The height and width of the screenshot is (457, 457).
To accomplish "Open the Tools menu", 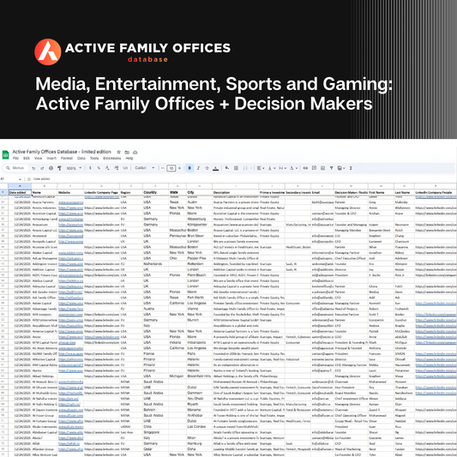I will click(x=94, y=159).
